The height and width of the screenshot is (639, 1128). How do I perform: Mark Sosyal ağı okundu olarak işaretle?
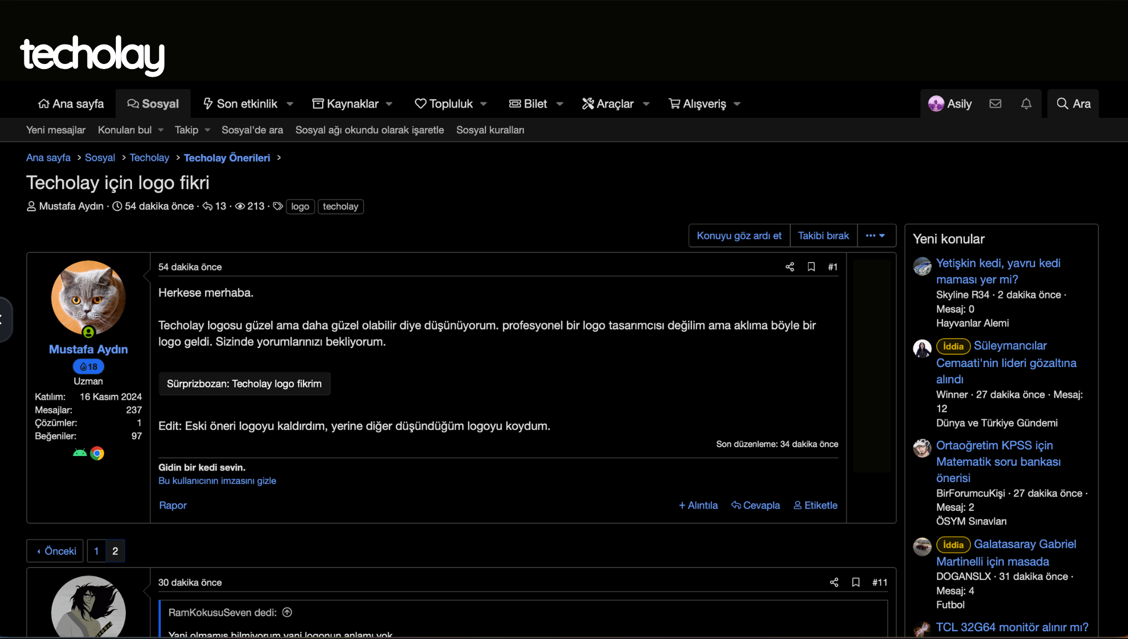pyautogui.click(x=370, y=130)
